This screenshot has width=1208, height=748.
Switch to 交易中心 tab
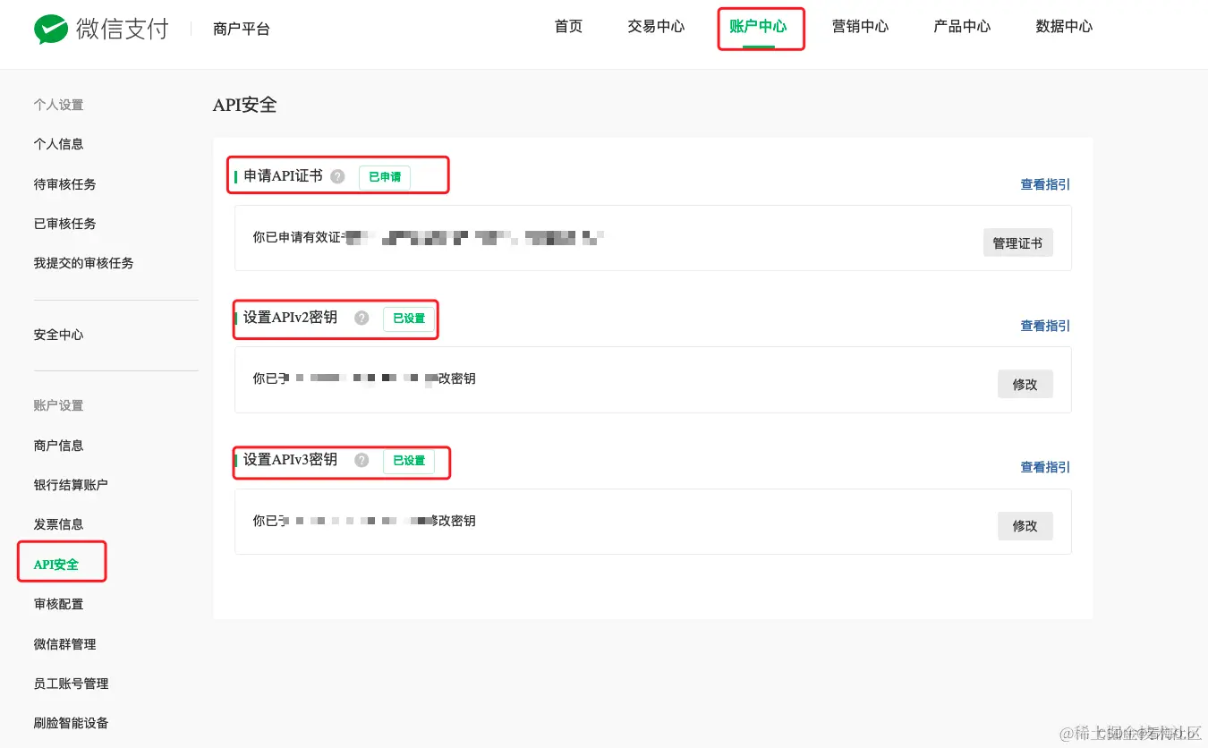pyautogui.click(x=656, y=27)
